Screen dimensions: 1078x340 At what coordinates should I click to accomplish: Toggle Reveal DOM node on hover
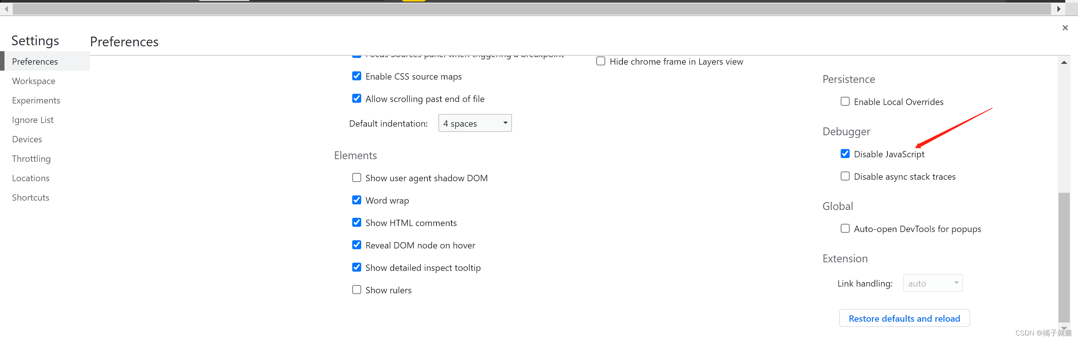tap(357, 245)
